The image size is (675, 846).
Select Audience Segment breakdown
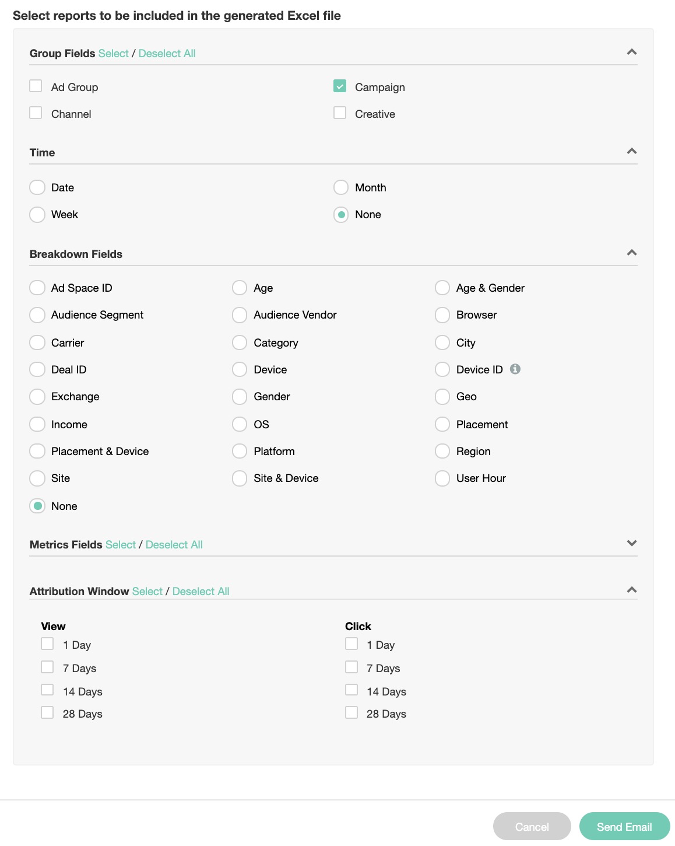pyautogui.click(x=37, y=314)
